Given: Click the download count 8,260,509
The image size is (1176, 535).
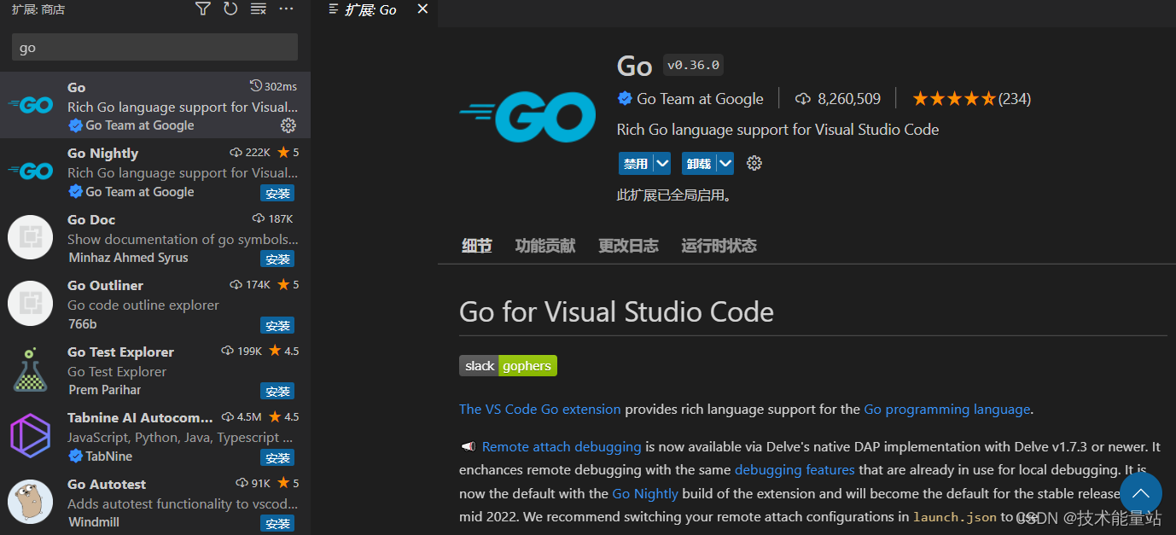Looking at the screenshot, I should pos(838,99).
